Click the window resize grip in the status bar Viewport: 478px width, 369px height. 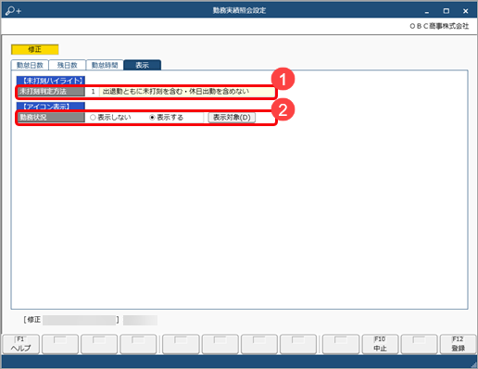click(473, 364)
